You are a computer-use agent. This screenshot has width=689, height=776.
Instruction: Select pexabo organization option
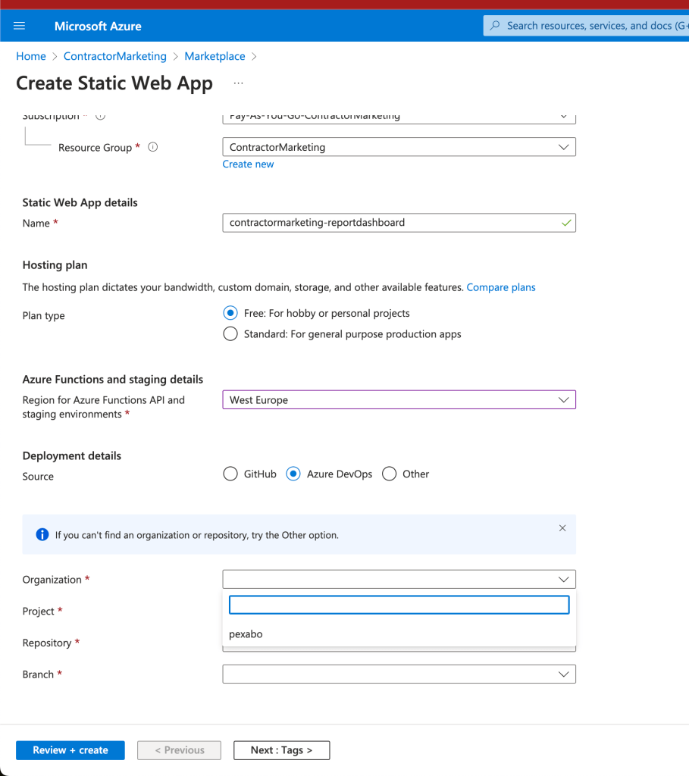click(399, 634)
